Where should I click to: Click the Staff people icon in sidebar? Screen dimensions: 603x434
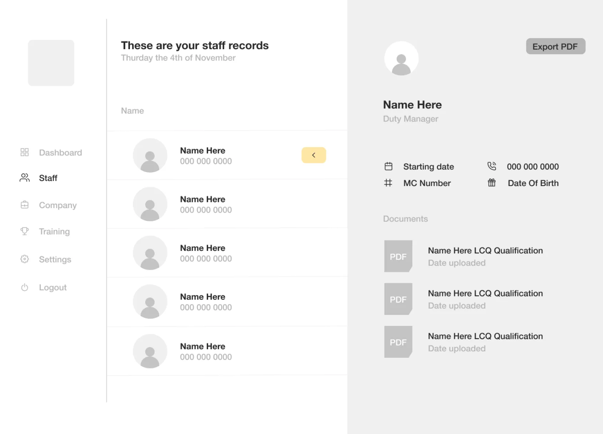click(x=25, y=178)
